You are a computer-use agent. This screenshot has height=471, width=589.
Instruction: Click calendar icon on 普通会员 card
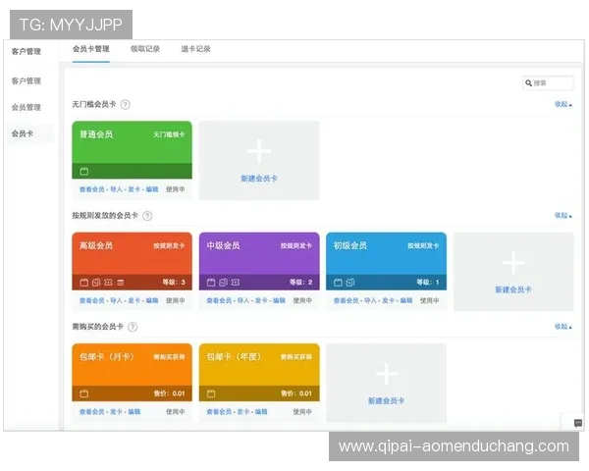pyautogui.click(x=84, y=172)
